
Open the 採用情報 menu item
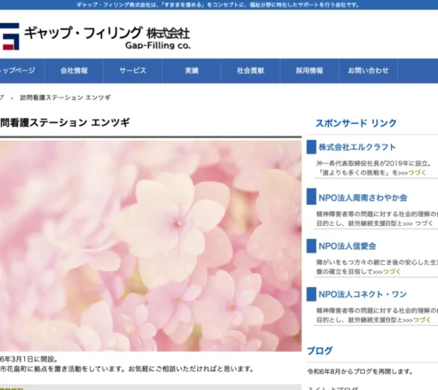(x=310, y=71)
